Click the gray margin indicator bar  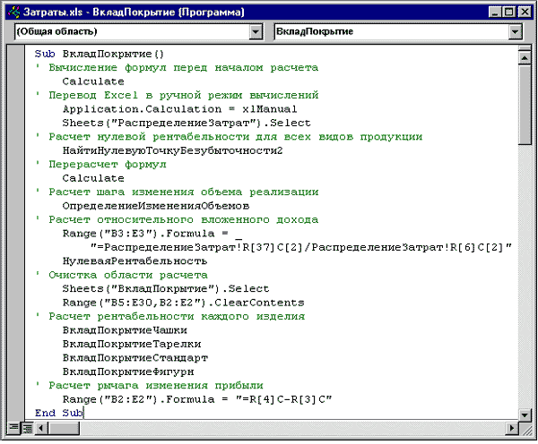[x=16, y=233]
